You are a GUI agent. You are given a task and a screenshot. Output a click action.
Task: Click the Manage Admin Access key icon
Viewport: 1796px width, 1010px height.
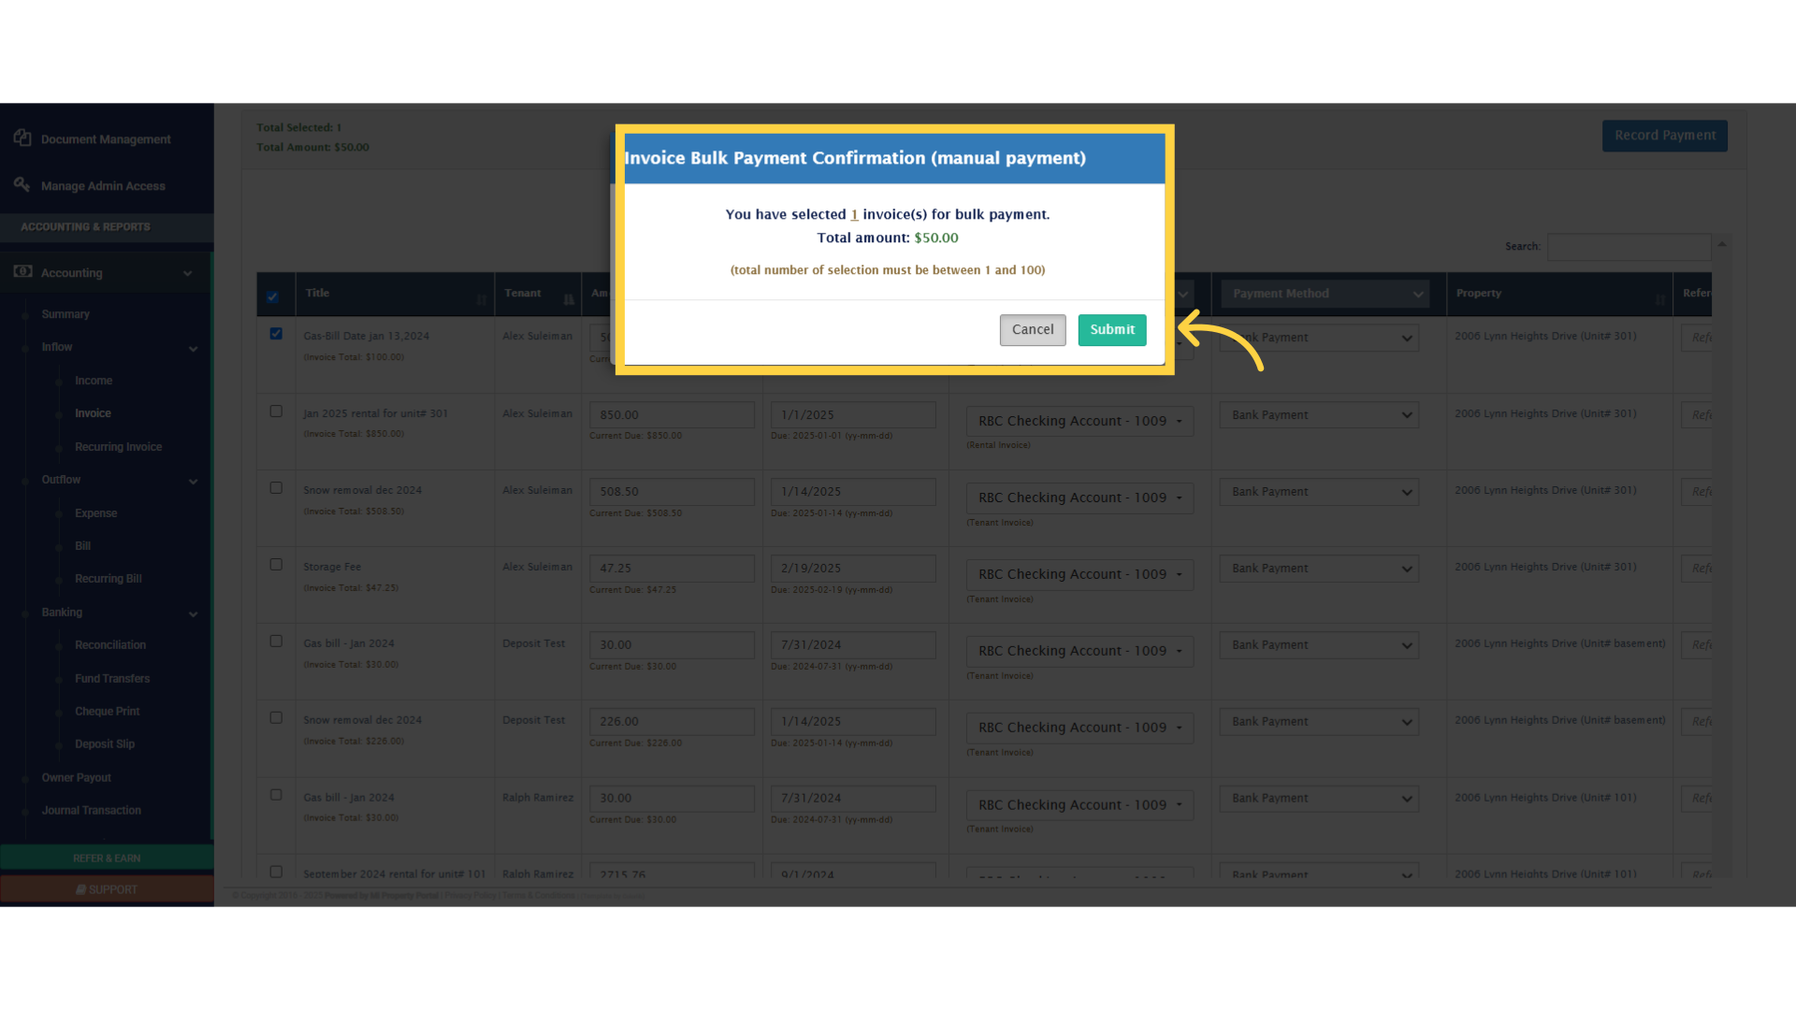(x=22, y=185)
